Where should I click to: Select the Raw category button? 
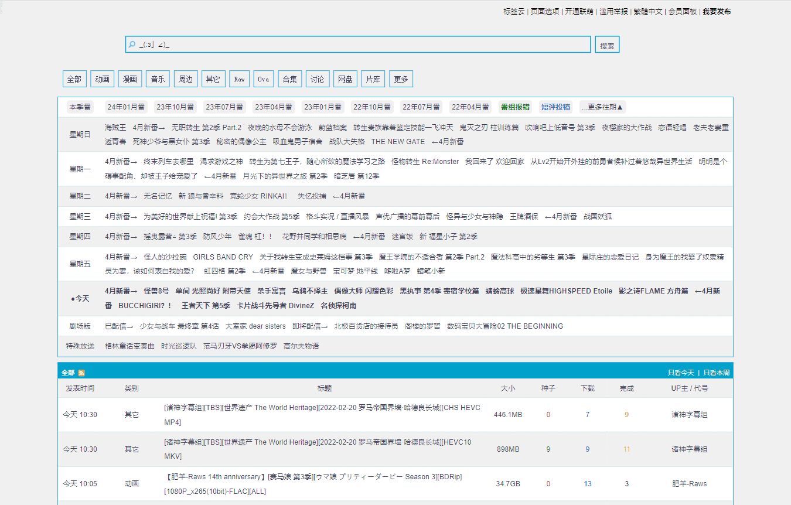(240, 79)
